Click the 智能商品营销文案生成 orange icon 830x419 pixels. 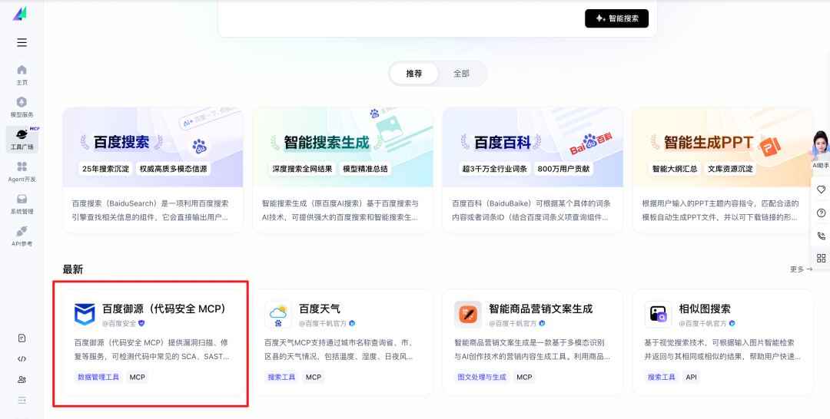[x=468, y=315]
